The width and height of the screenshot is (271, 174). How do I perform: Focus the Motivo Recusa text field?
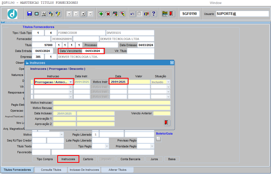(x=112, y=108)
